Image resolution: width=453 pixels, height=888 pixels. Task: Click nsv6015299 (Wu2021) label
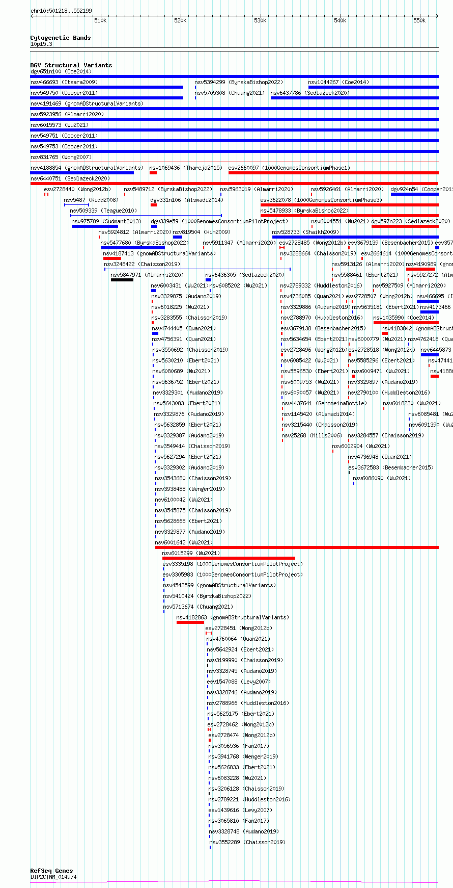[x=191, y=553]
